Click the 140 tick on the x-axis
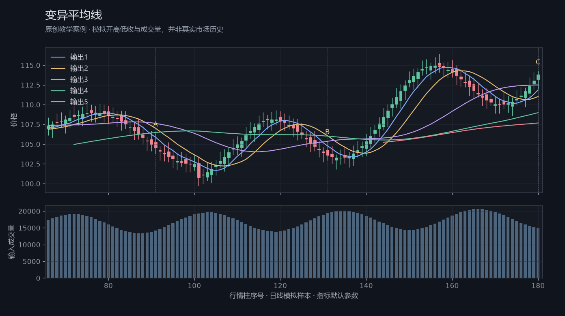The width and height of the screenshot is (565, 316). point(366,285)
